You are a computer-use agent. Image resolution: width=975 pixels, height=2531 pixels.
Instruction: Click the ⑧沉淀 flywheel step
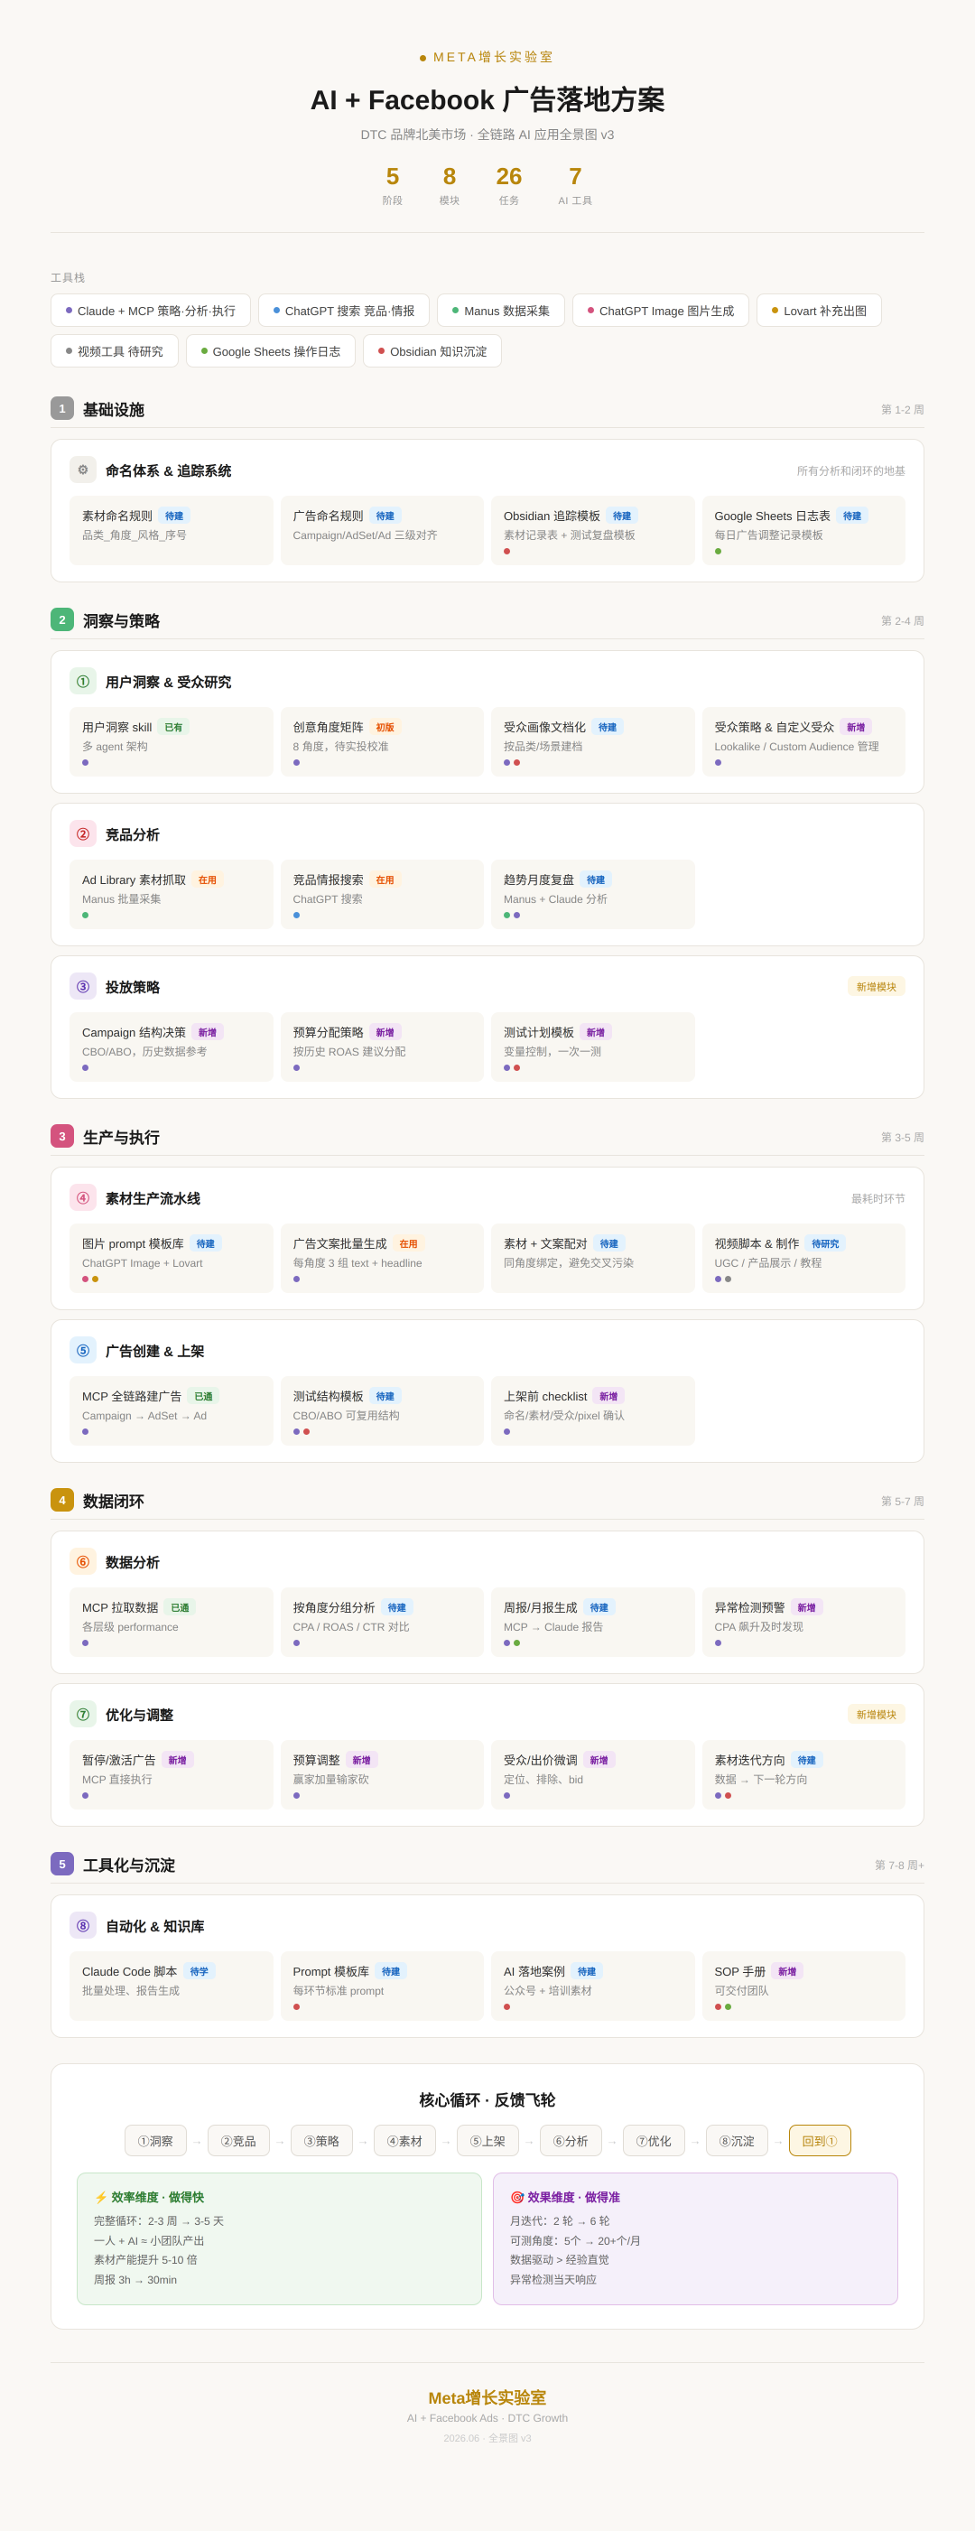[x=738, y=2140]
